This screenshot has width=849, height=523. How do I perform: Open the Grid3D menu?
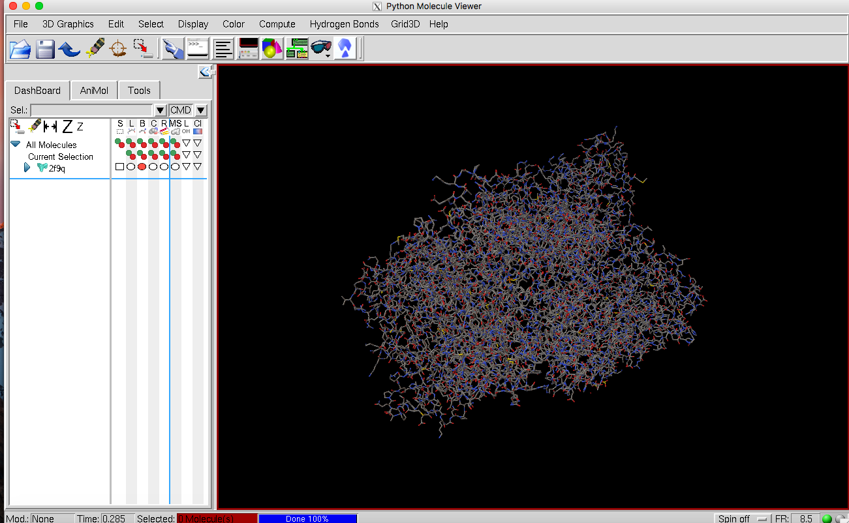tap(405, 24)
